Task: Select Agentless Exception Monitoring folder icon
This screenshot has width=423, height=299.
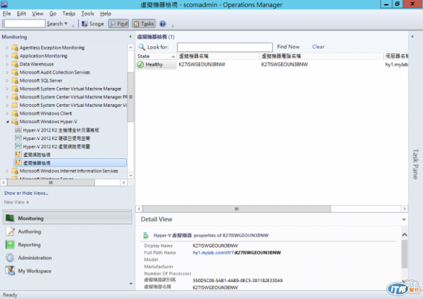Action: 15,48
